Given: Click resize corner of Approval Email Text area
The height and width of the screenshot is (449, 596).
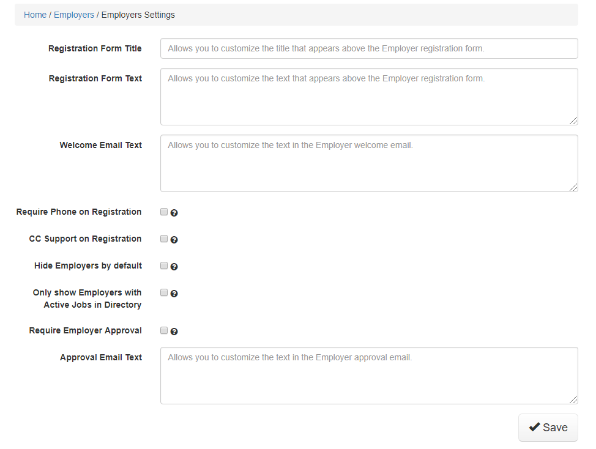Looking at the screenshot, I should (573, 400).
